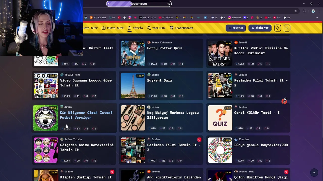
Task: Open Kurtlar Vadisi Dizisine Ne Kadar Hâkimsin
Action: coord(261,51)
